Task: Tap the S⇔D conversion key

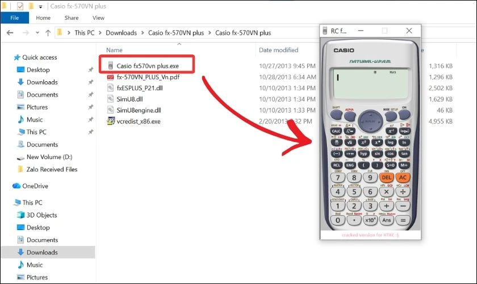Action: pyautogui.click(x=391, y=165)
